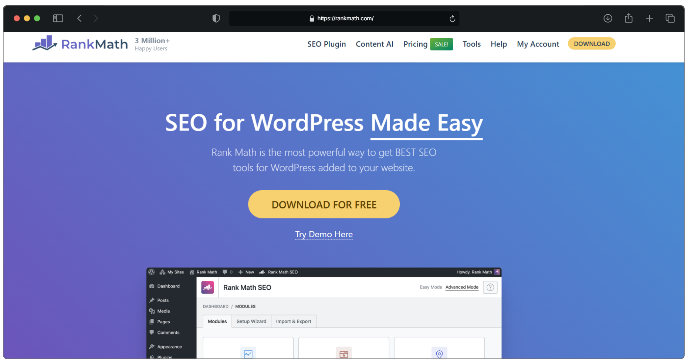This screenshot has height=364, width=687.
Task: Open the privacy shield icon
Action: click(x=216, y=18)
